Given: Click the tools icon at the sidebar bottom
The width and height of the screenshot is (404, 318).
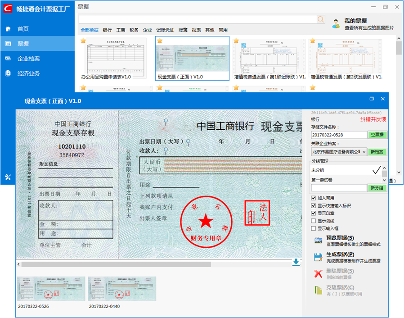Looking at the screenshot, I should (8, 177).
